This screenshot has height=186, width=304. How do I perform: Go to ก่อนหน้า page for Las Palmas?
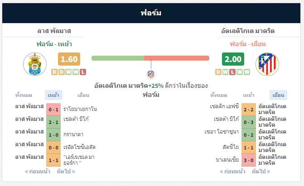(x=38, y=172)
